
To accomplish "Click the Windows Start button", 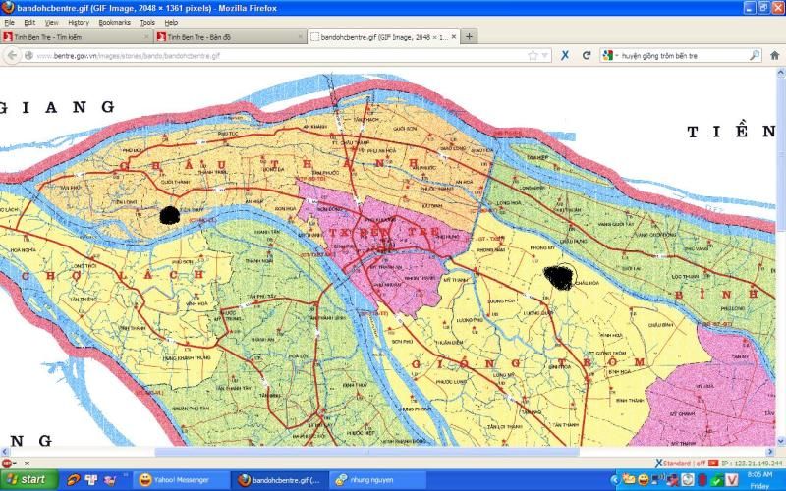I will point(27,479).
